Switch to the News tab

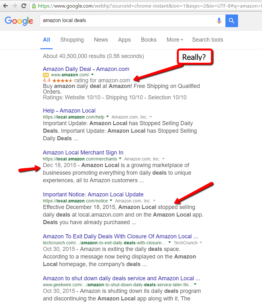[x=101, y=40]
